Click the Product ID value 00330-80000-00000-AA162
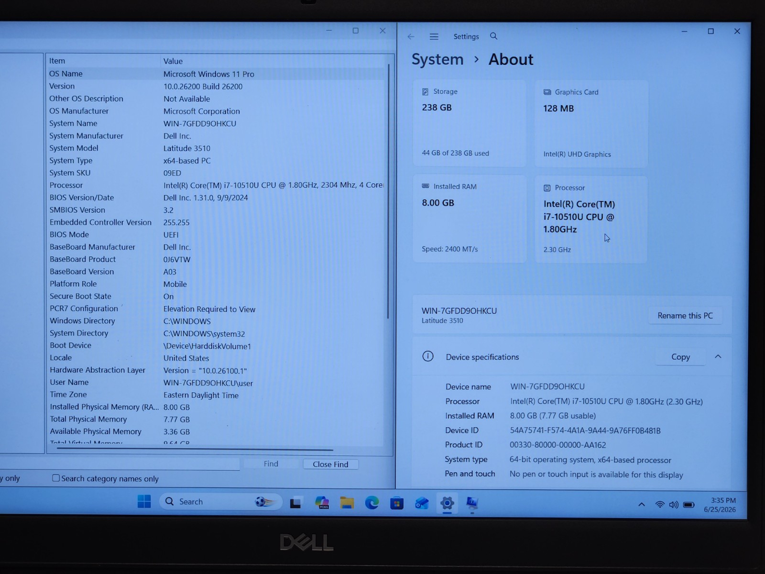 (557, 445)
